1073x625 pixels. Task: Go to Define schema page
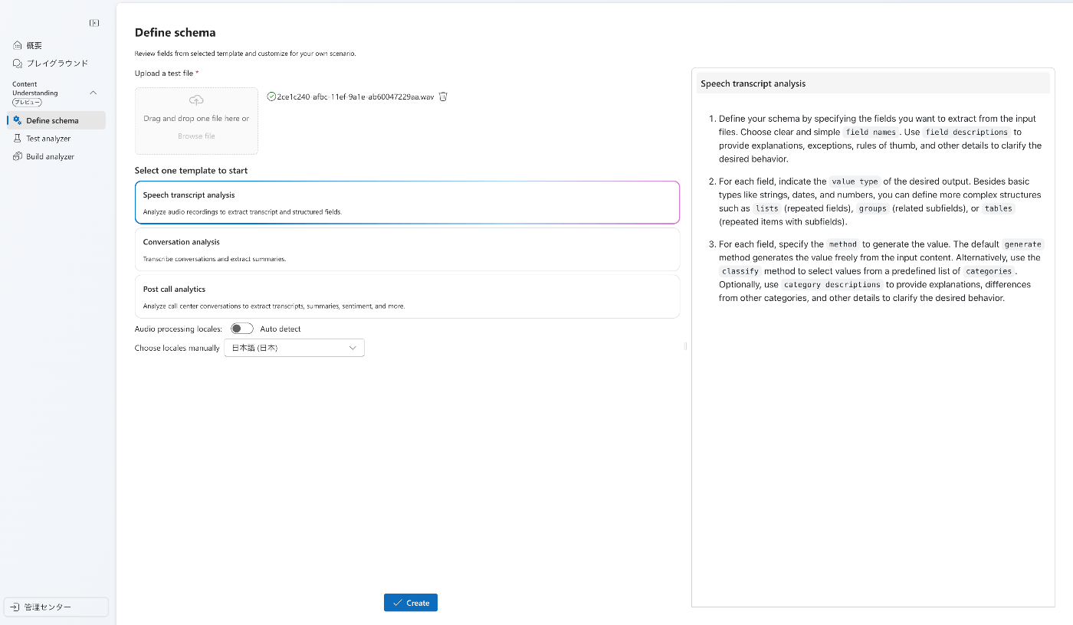[x=56, y=120]
